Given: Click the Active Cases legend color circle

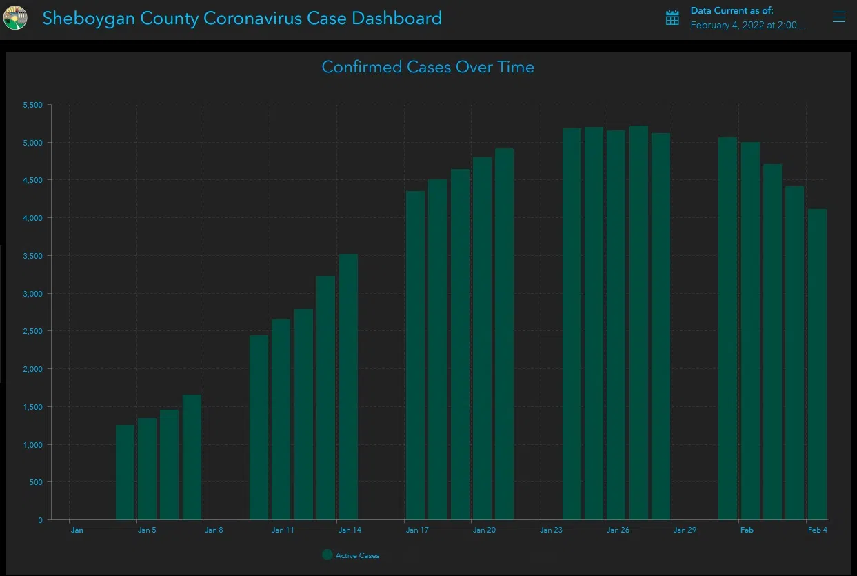Looking at the screenshot, I should 327,555.
